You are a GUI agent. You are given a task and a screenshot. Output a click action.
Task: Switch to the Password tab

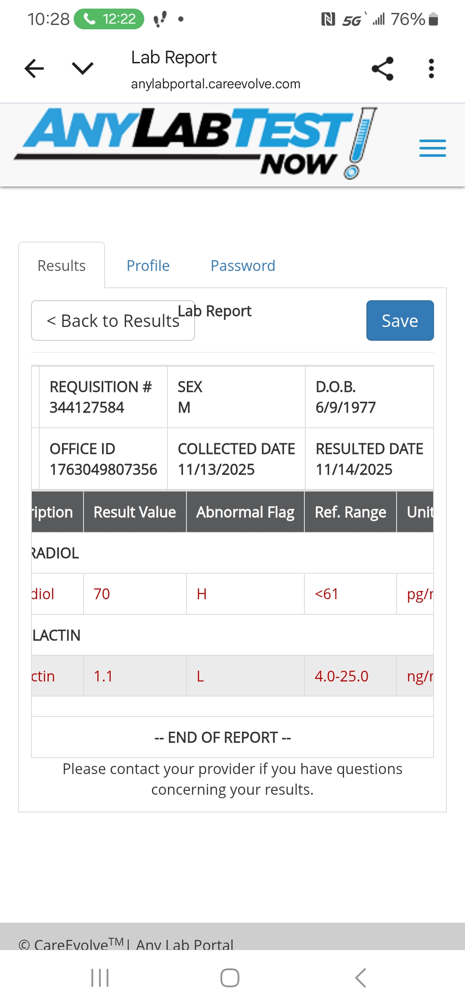click(x=242, y=266)
